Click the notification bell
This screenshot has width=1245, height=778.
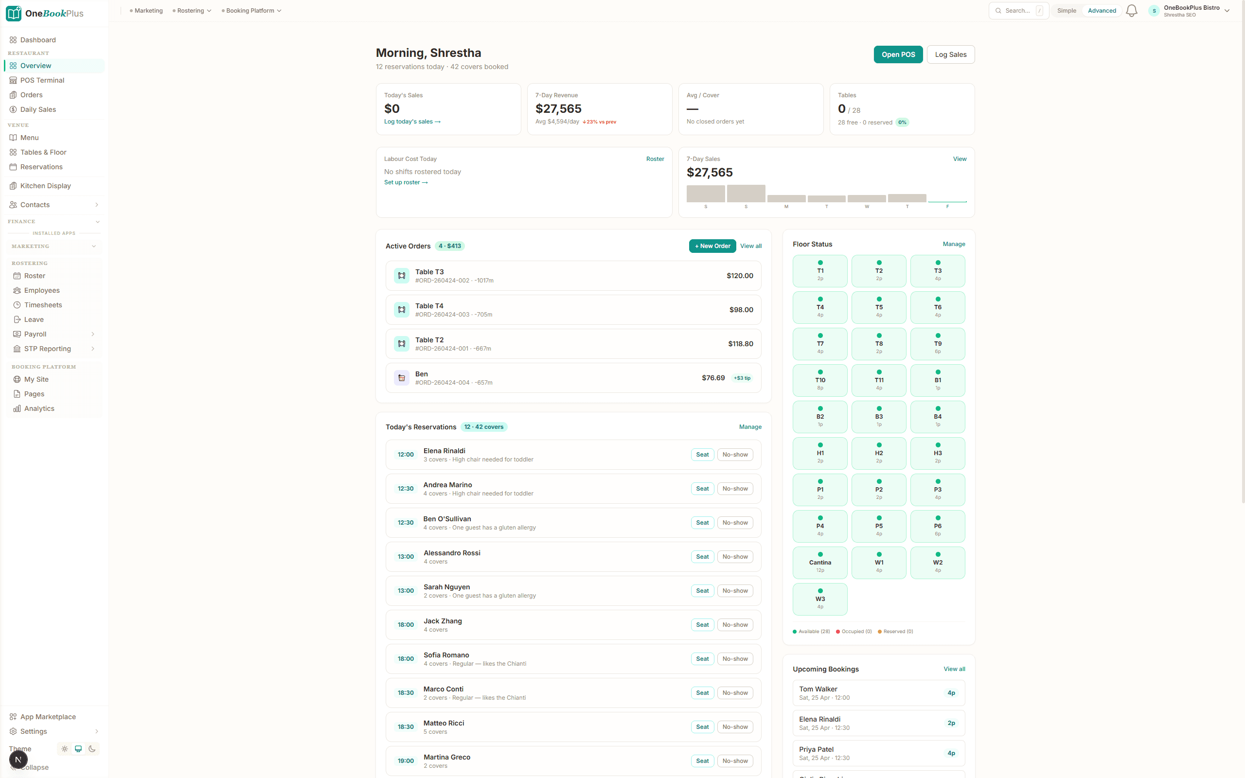point(1131,10)
